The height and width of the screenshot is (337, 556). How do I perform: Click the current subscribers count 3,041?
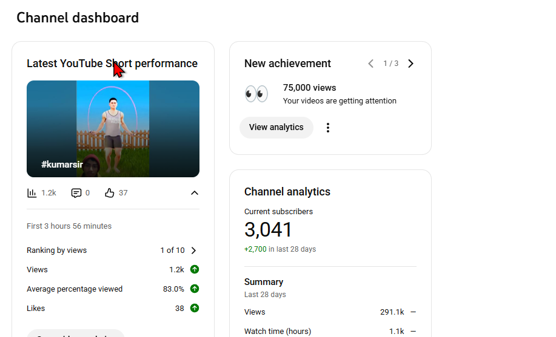tap(268, 230)
